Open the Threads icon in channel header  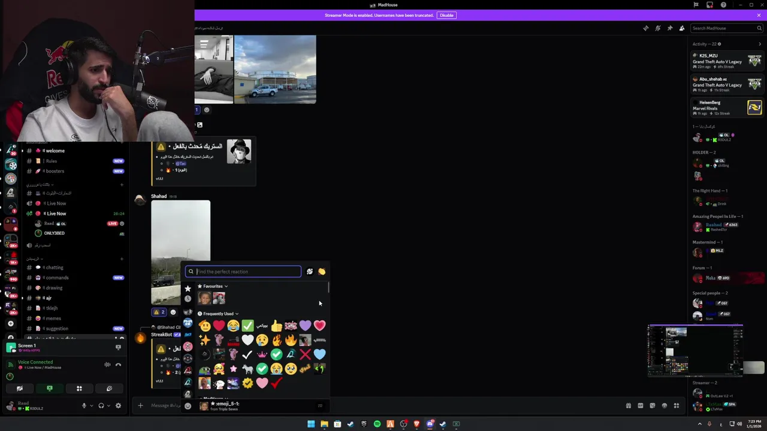click(645, 28)
